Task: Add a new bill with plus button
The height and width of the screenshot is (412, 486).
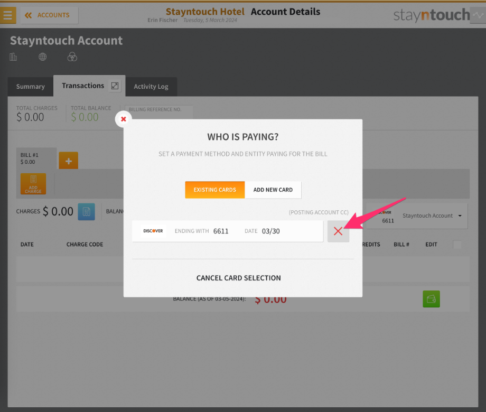Action: [x=69, y=161]
